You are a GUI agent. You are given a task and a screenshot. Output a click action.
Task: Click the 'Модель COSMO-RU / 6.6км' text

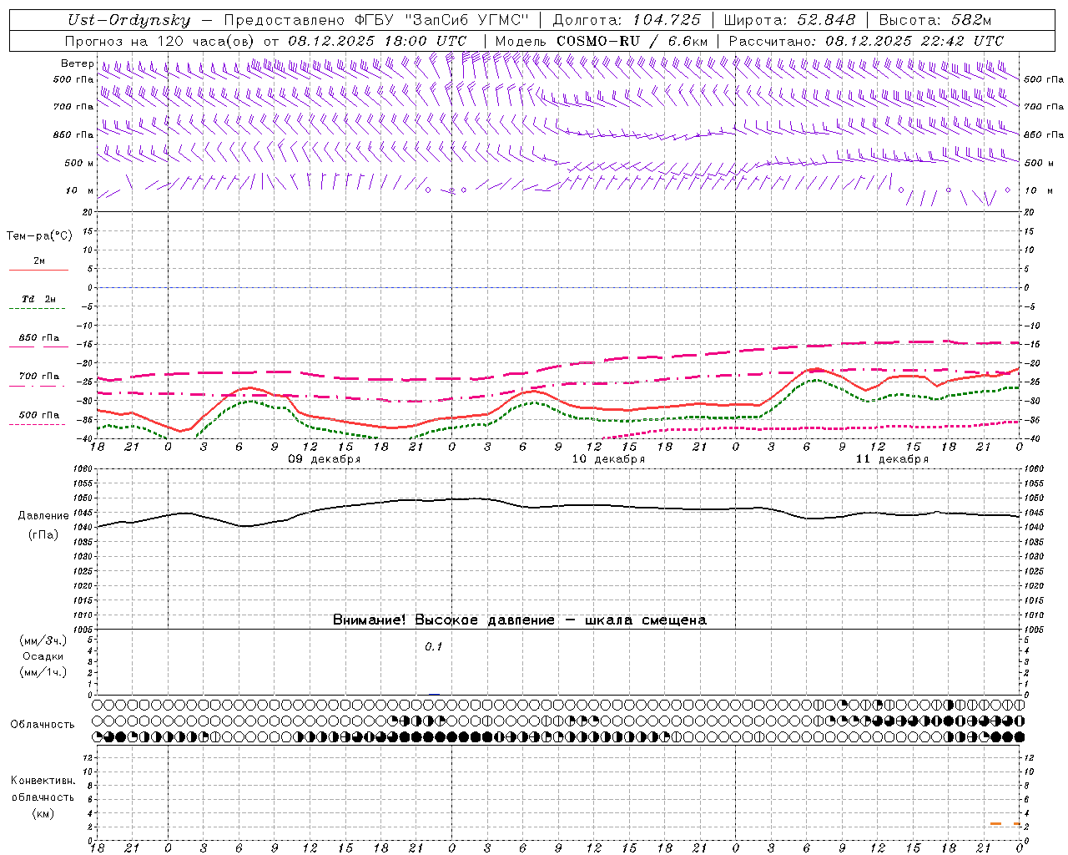[602, 41]
